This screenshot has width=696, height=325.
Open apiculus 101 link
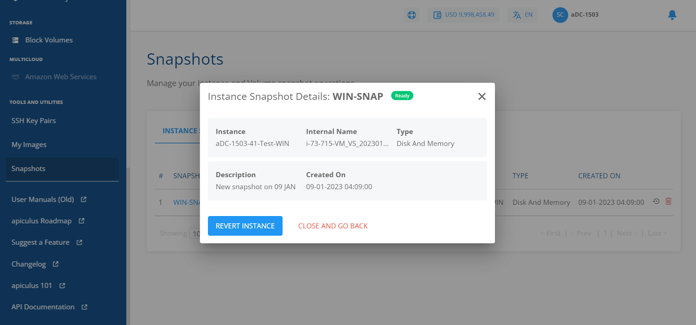click(31, 286)
